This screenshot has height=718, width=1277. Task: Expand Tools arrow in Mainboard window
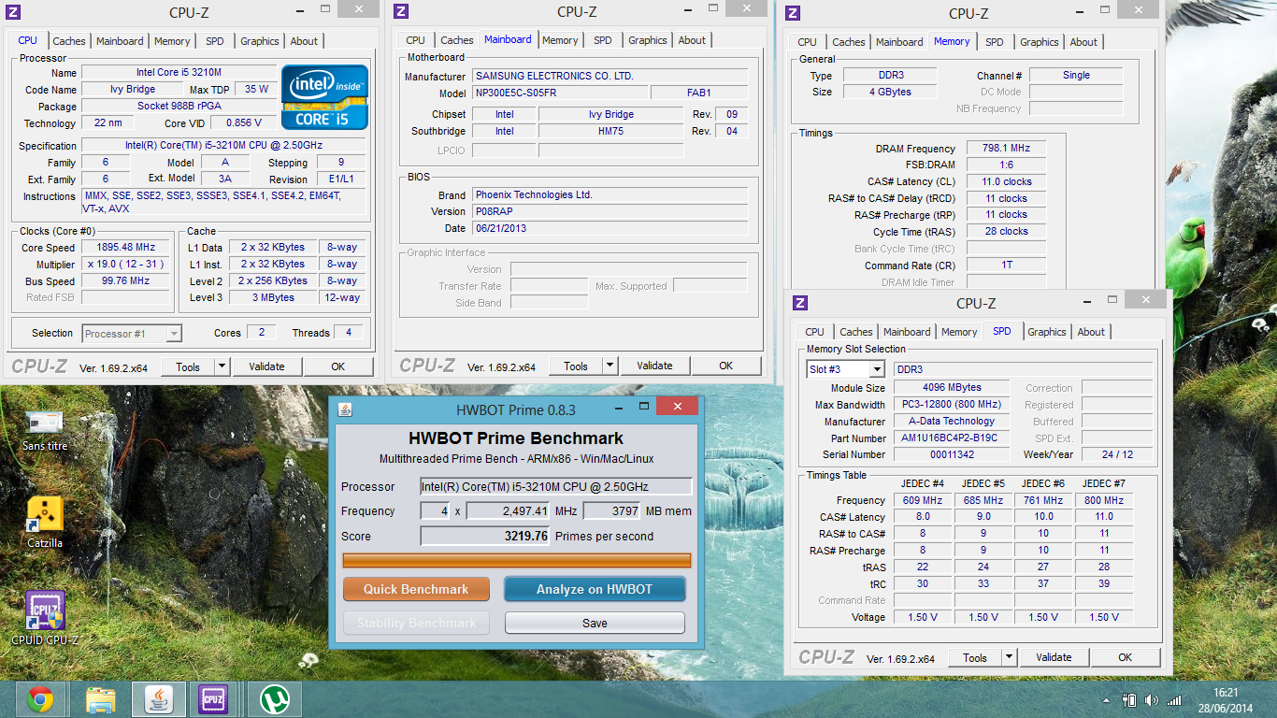pos(610,366)
